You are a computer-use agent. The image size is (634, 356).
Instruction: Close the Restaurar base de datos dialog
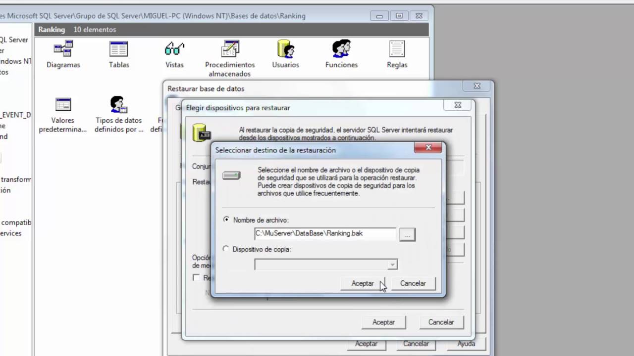click(476, 86)
